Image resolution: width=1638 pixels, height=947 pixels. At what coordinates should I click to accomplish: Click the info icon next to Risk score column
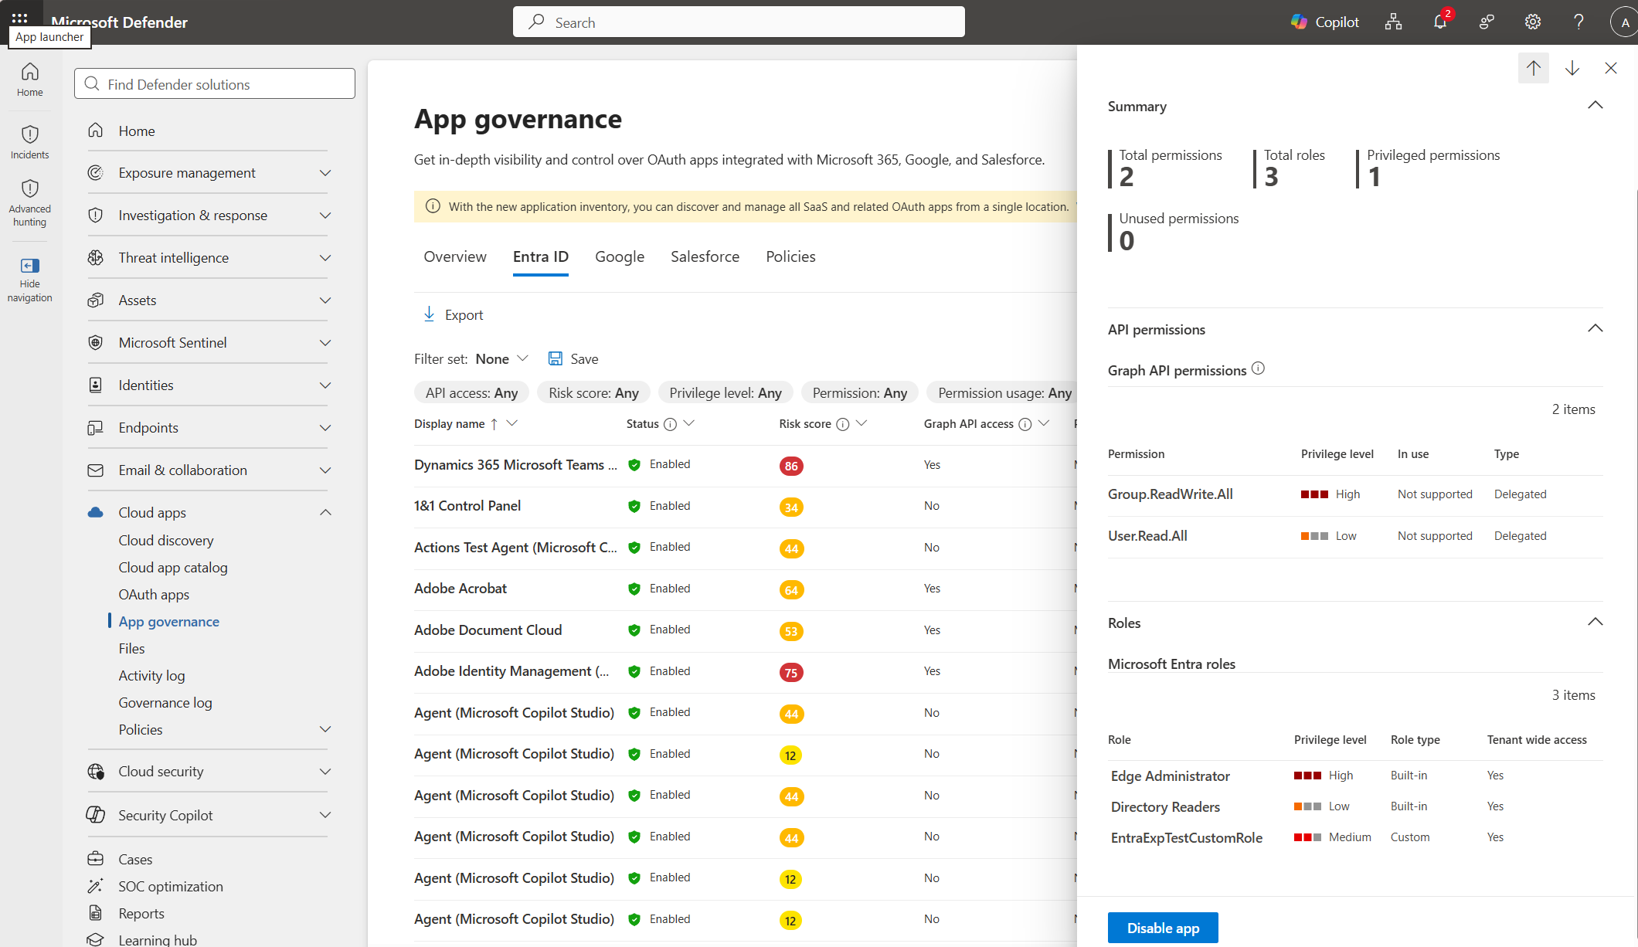pos(843,424)
